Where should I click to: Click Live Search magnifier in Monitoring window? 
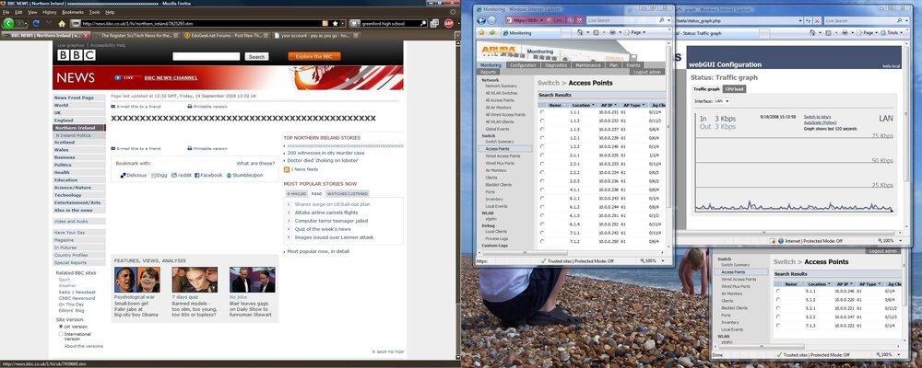point(661,20)
